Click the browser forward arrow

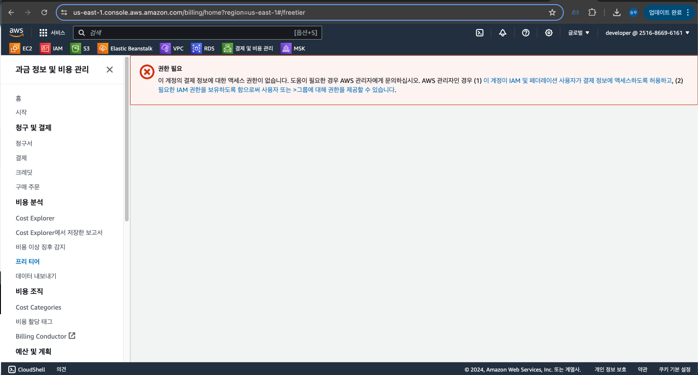[28, 12]
